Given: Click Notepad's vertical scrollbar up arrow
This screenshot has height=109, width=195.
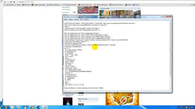Looking at the screenshot, I should (x=170, y=22).
